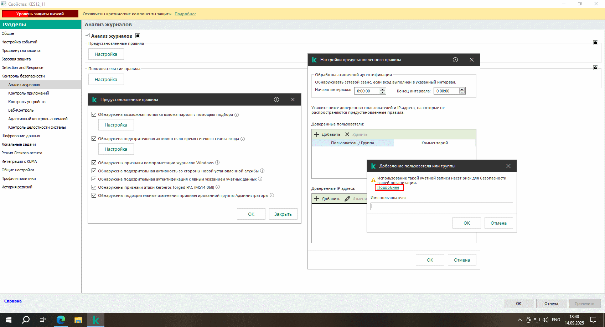Click Отмена in Добавление пользователя dialog
Screen dimensions: 605x327
click(498, 223)
